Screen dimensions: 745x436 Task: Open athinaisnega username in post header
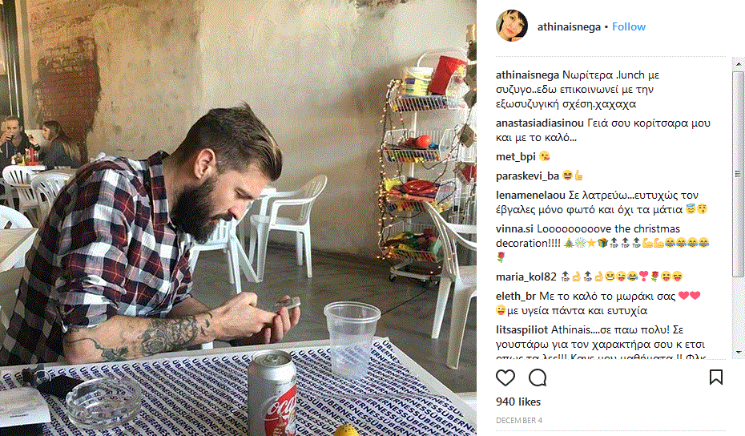coord(569,26)
